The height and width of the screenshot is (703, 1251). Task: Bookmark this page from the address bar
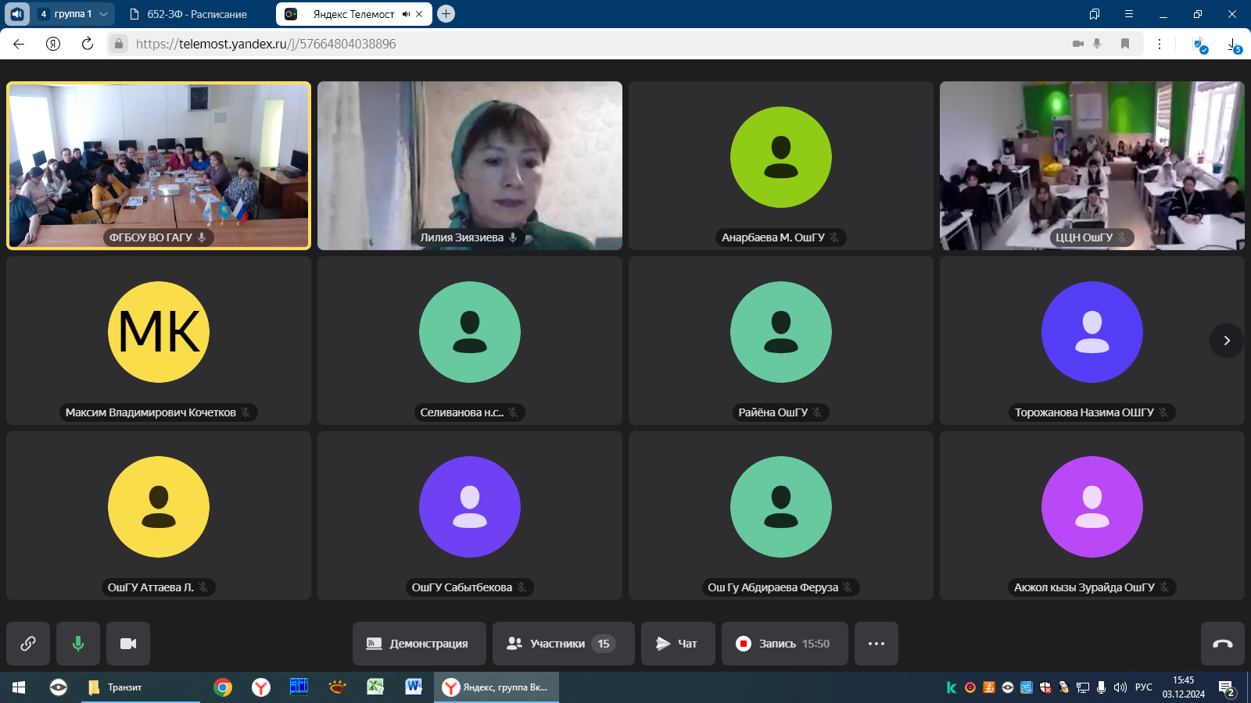1125,44
